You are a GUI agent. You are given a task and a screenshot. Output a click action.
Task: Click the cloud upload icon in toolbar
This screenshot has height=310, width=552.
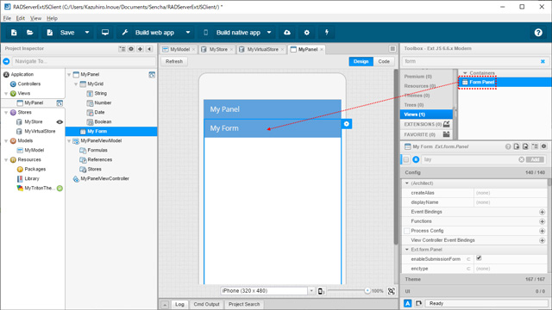(x=287, y=33)
